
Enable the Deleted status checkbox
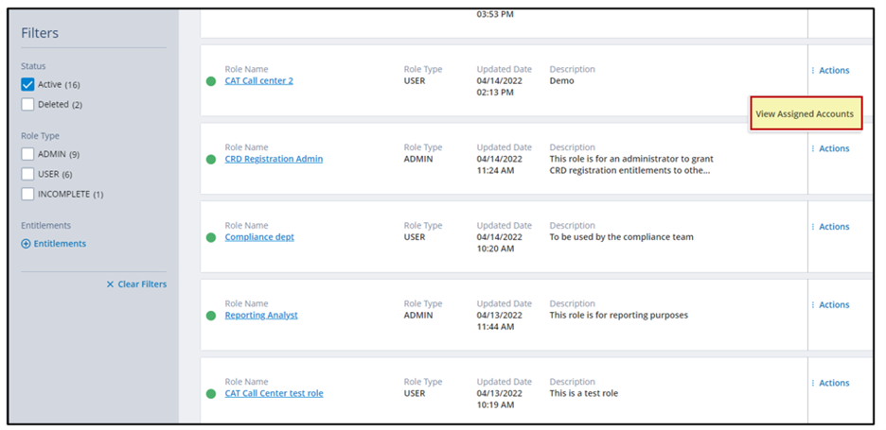click(x=27, y=105)
